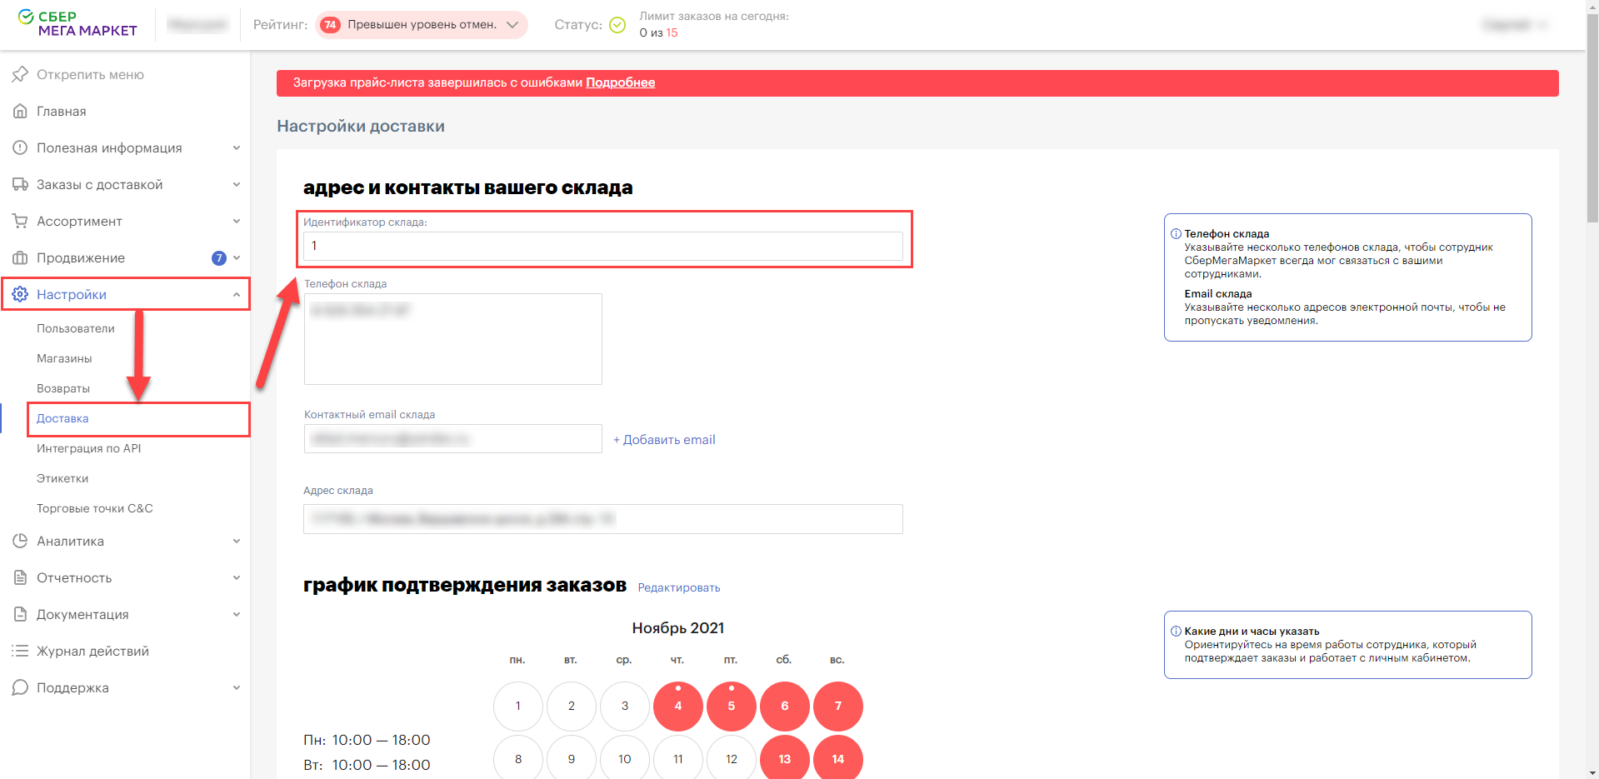
Task: Select calendar day 2
Action: pyautogui.click(x=572, y=707)
